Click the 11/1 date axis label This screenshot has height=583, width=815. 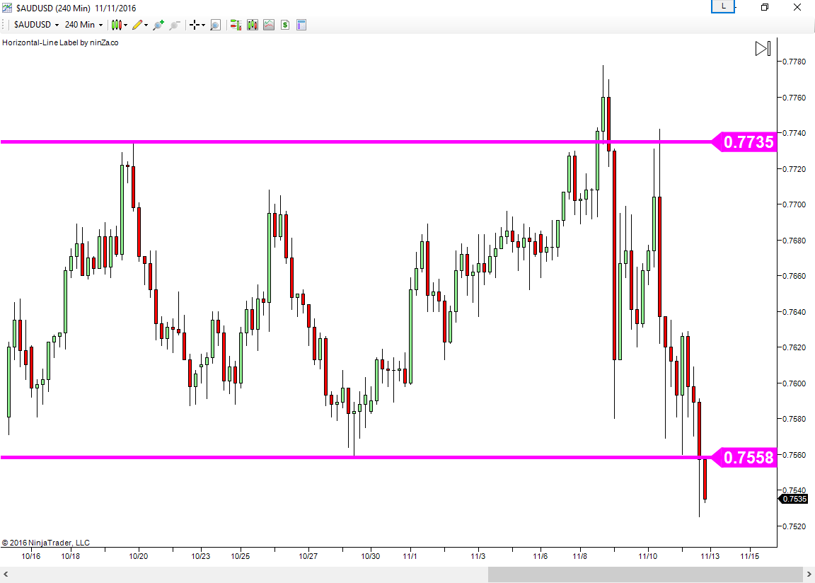point(410,556)
